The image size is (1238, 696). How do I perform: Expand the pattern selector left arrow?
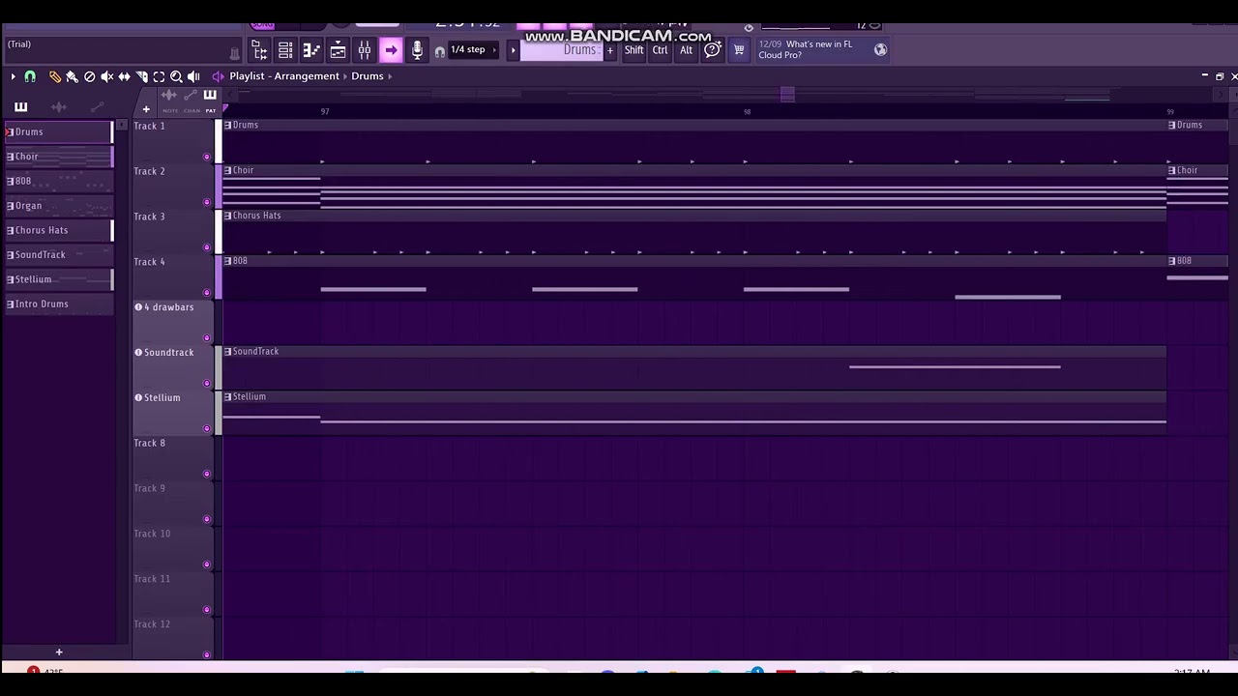pyautogui.click(x=514, y=50)
